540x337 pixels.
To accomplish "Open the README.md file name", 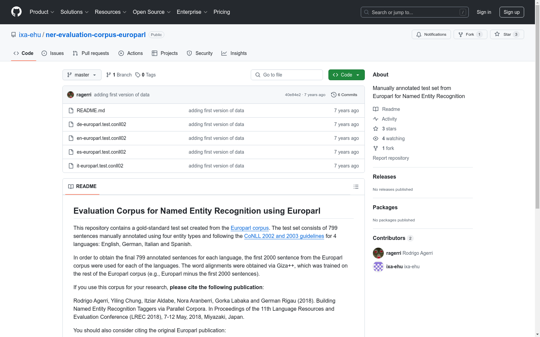I will click(x=91, y=111).
